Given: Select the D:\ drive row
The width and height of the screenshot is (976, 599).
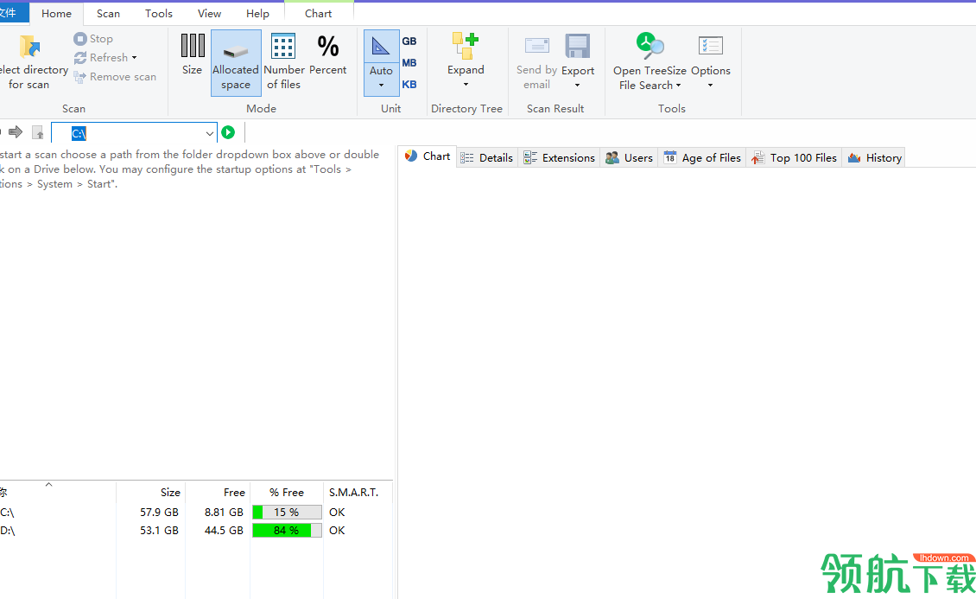Looking at the screenshot, I should pos(196,530).
